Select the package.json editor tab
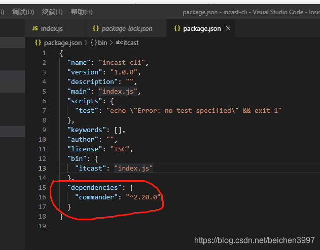320x250 pixels. click(x=202, y=28)
